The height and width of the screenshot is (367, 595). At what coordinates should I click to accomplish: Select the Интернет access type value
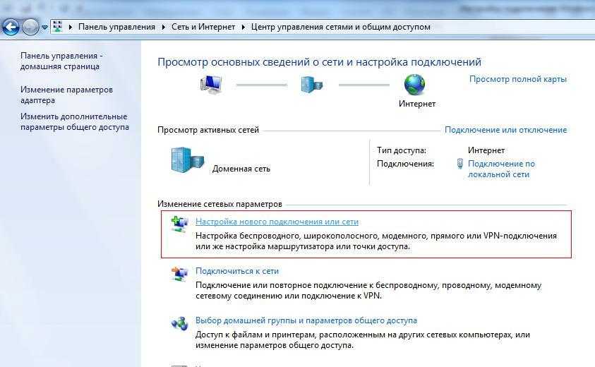[x=486, y=150]
